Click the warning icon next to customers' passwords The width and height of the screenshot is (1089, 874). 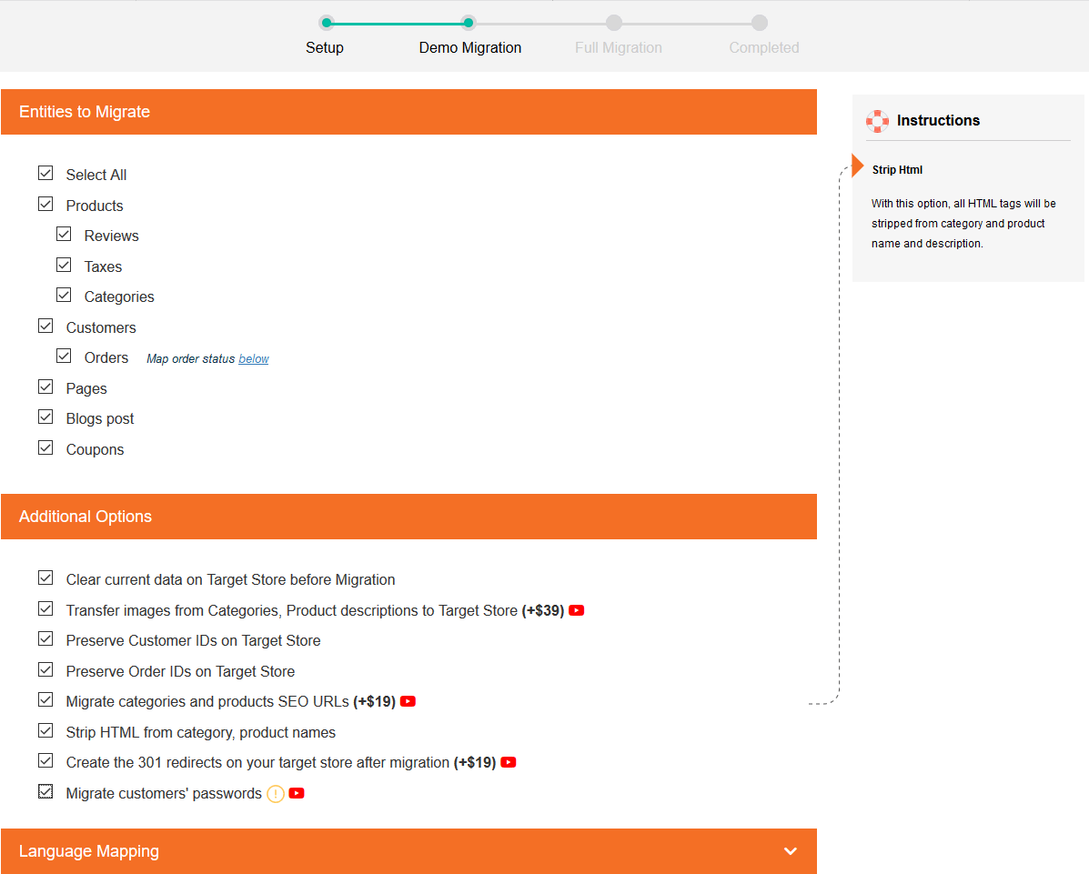(x=275, y=794)
